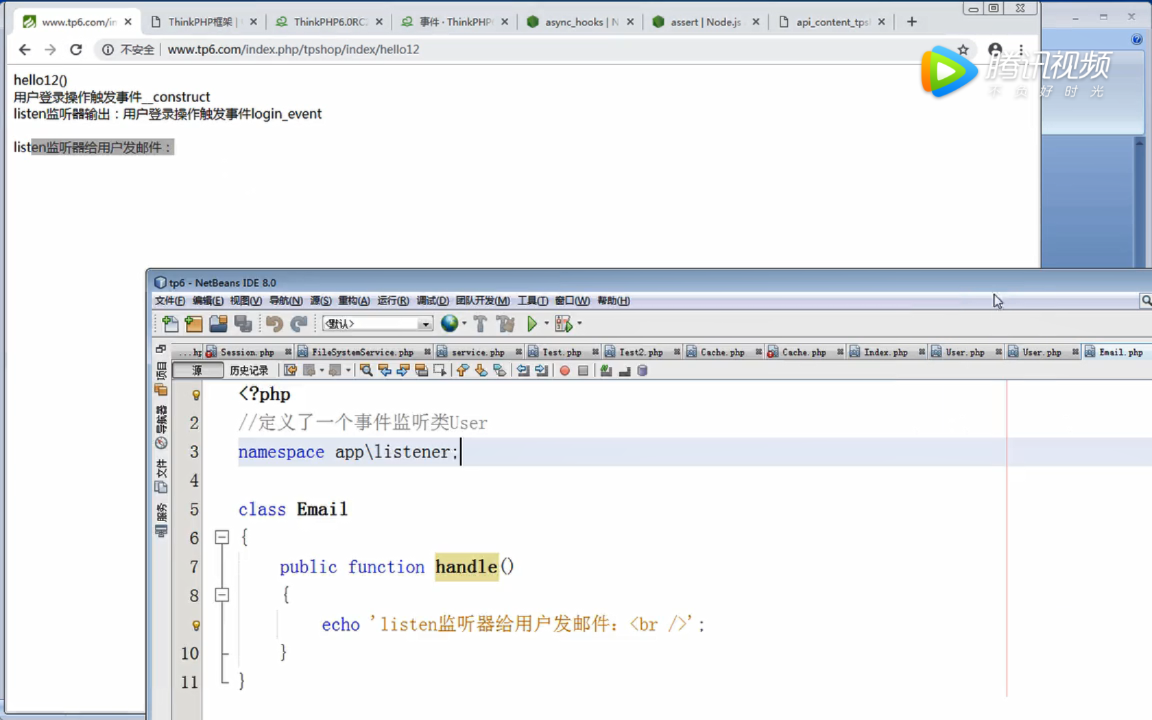The image size is (1152, 720).
Task: Open the dropdown arrow beside globe browser icon
Action: click(x=464, y=323)
